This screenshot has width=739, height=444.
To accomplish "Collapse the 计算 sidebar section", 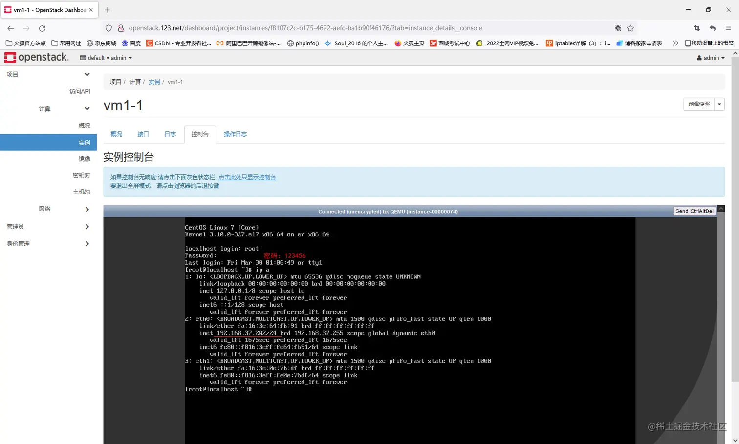I will coord(48,108).
